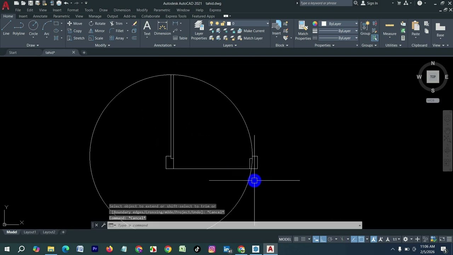
Task: Click the object color wheel swatch
Action: [315, 24]
